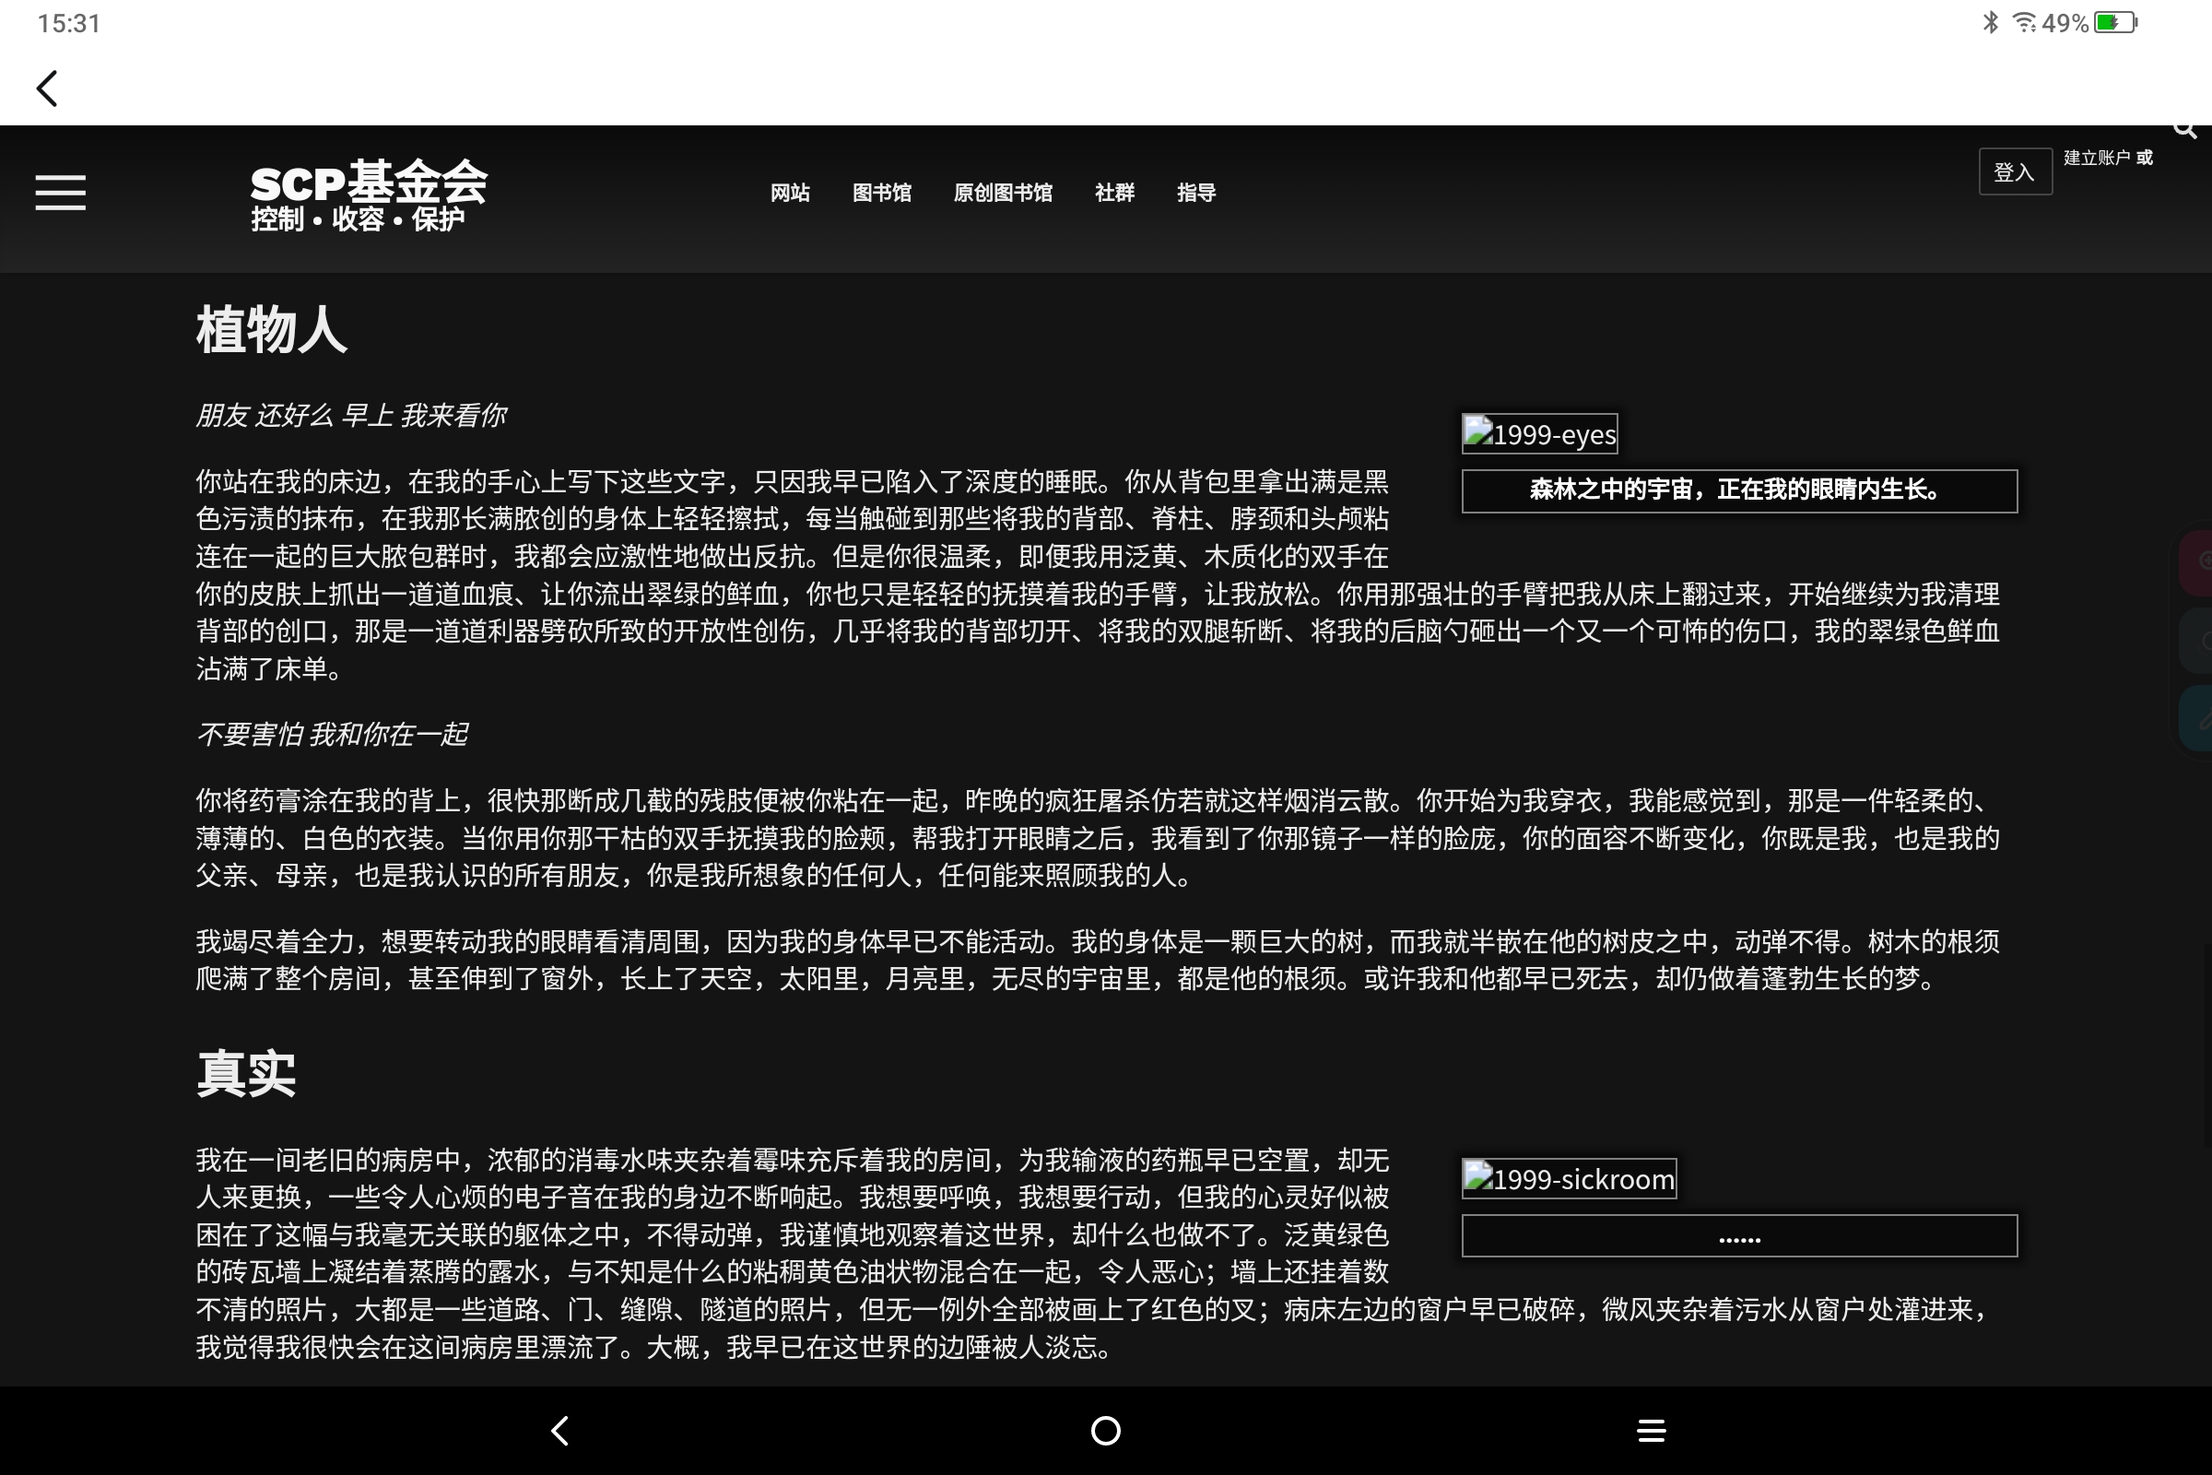Screen dimensions: 2212x1475
Task: Click the 登入 login button
Action: tap(2015, 172)
